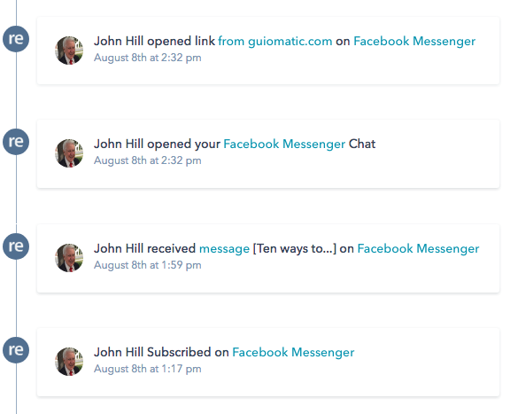Viewport: 510px width, 414px height.
Task: Click the 're' marker beside received-message event
Action: click(16, 246)
